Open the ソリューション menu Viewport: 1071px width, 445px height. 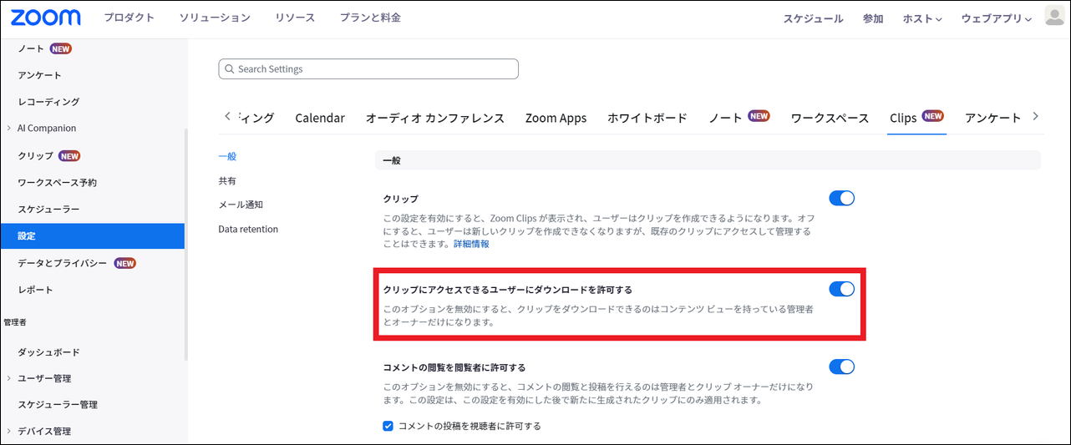tap(215, 18)
